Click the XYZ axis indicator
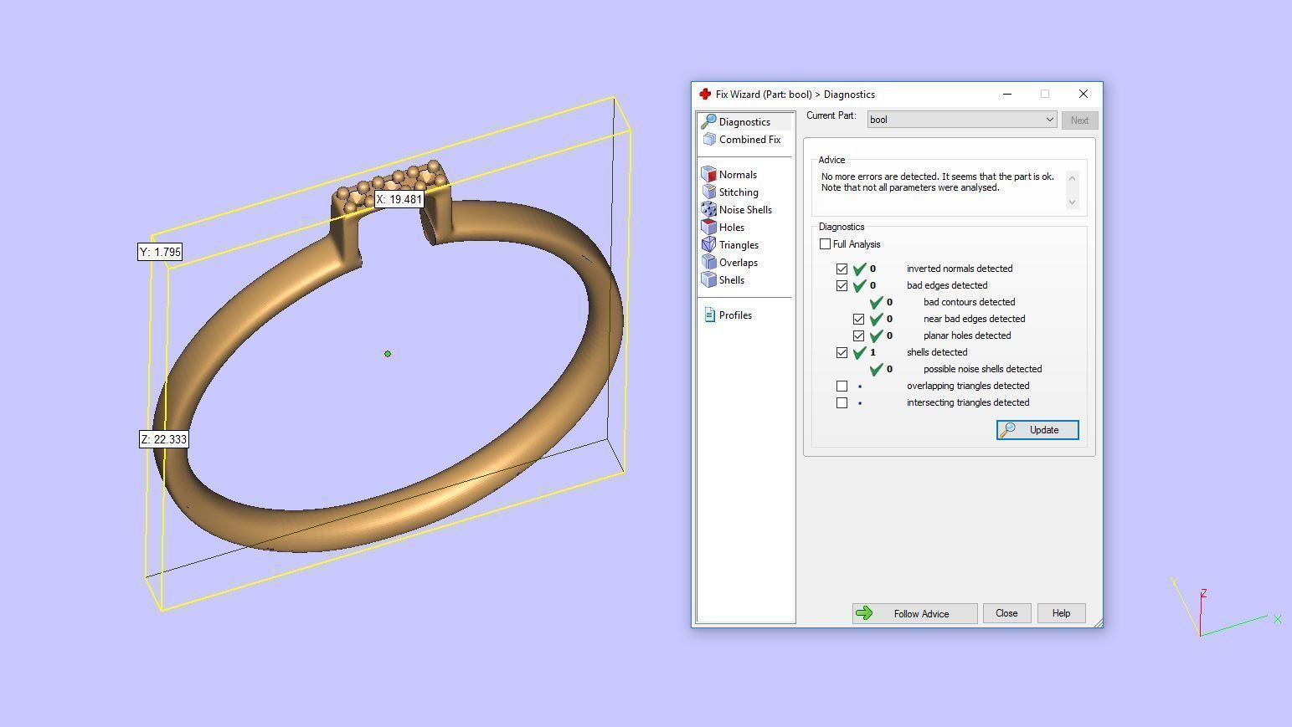The width and height of the screenshot is (1292, 727). coord(1226,608)
